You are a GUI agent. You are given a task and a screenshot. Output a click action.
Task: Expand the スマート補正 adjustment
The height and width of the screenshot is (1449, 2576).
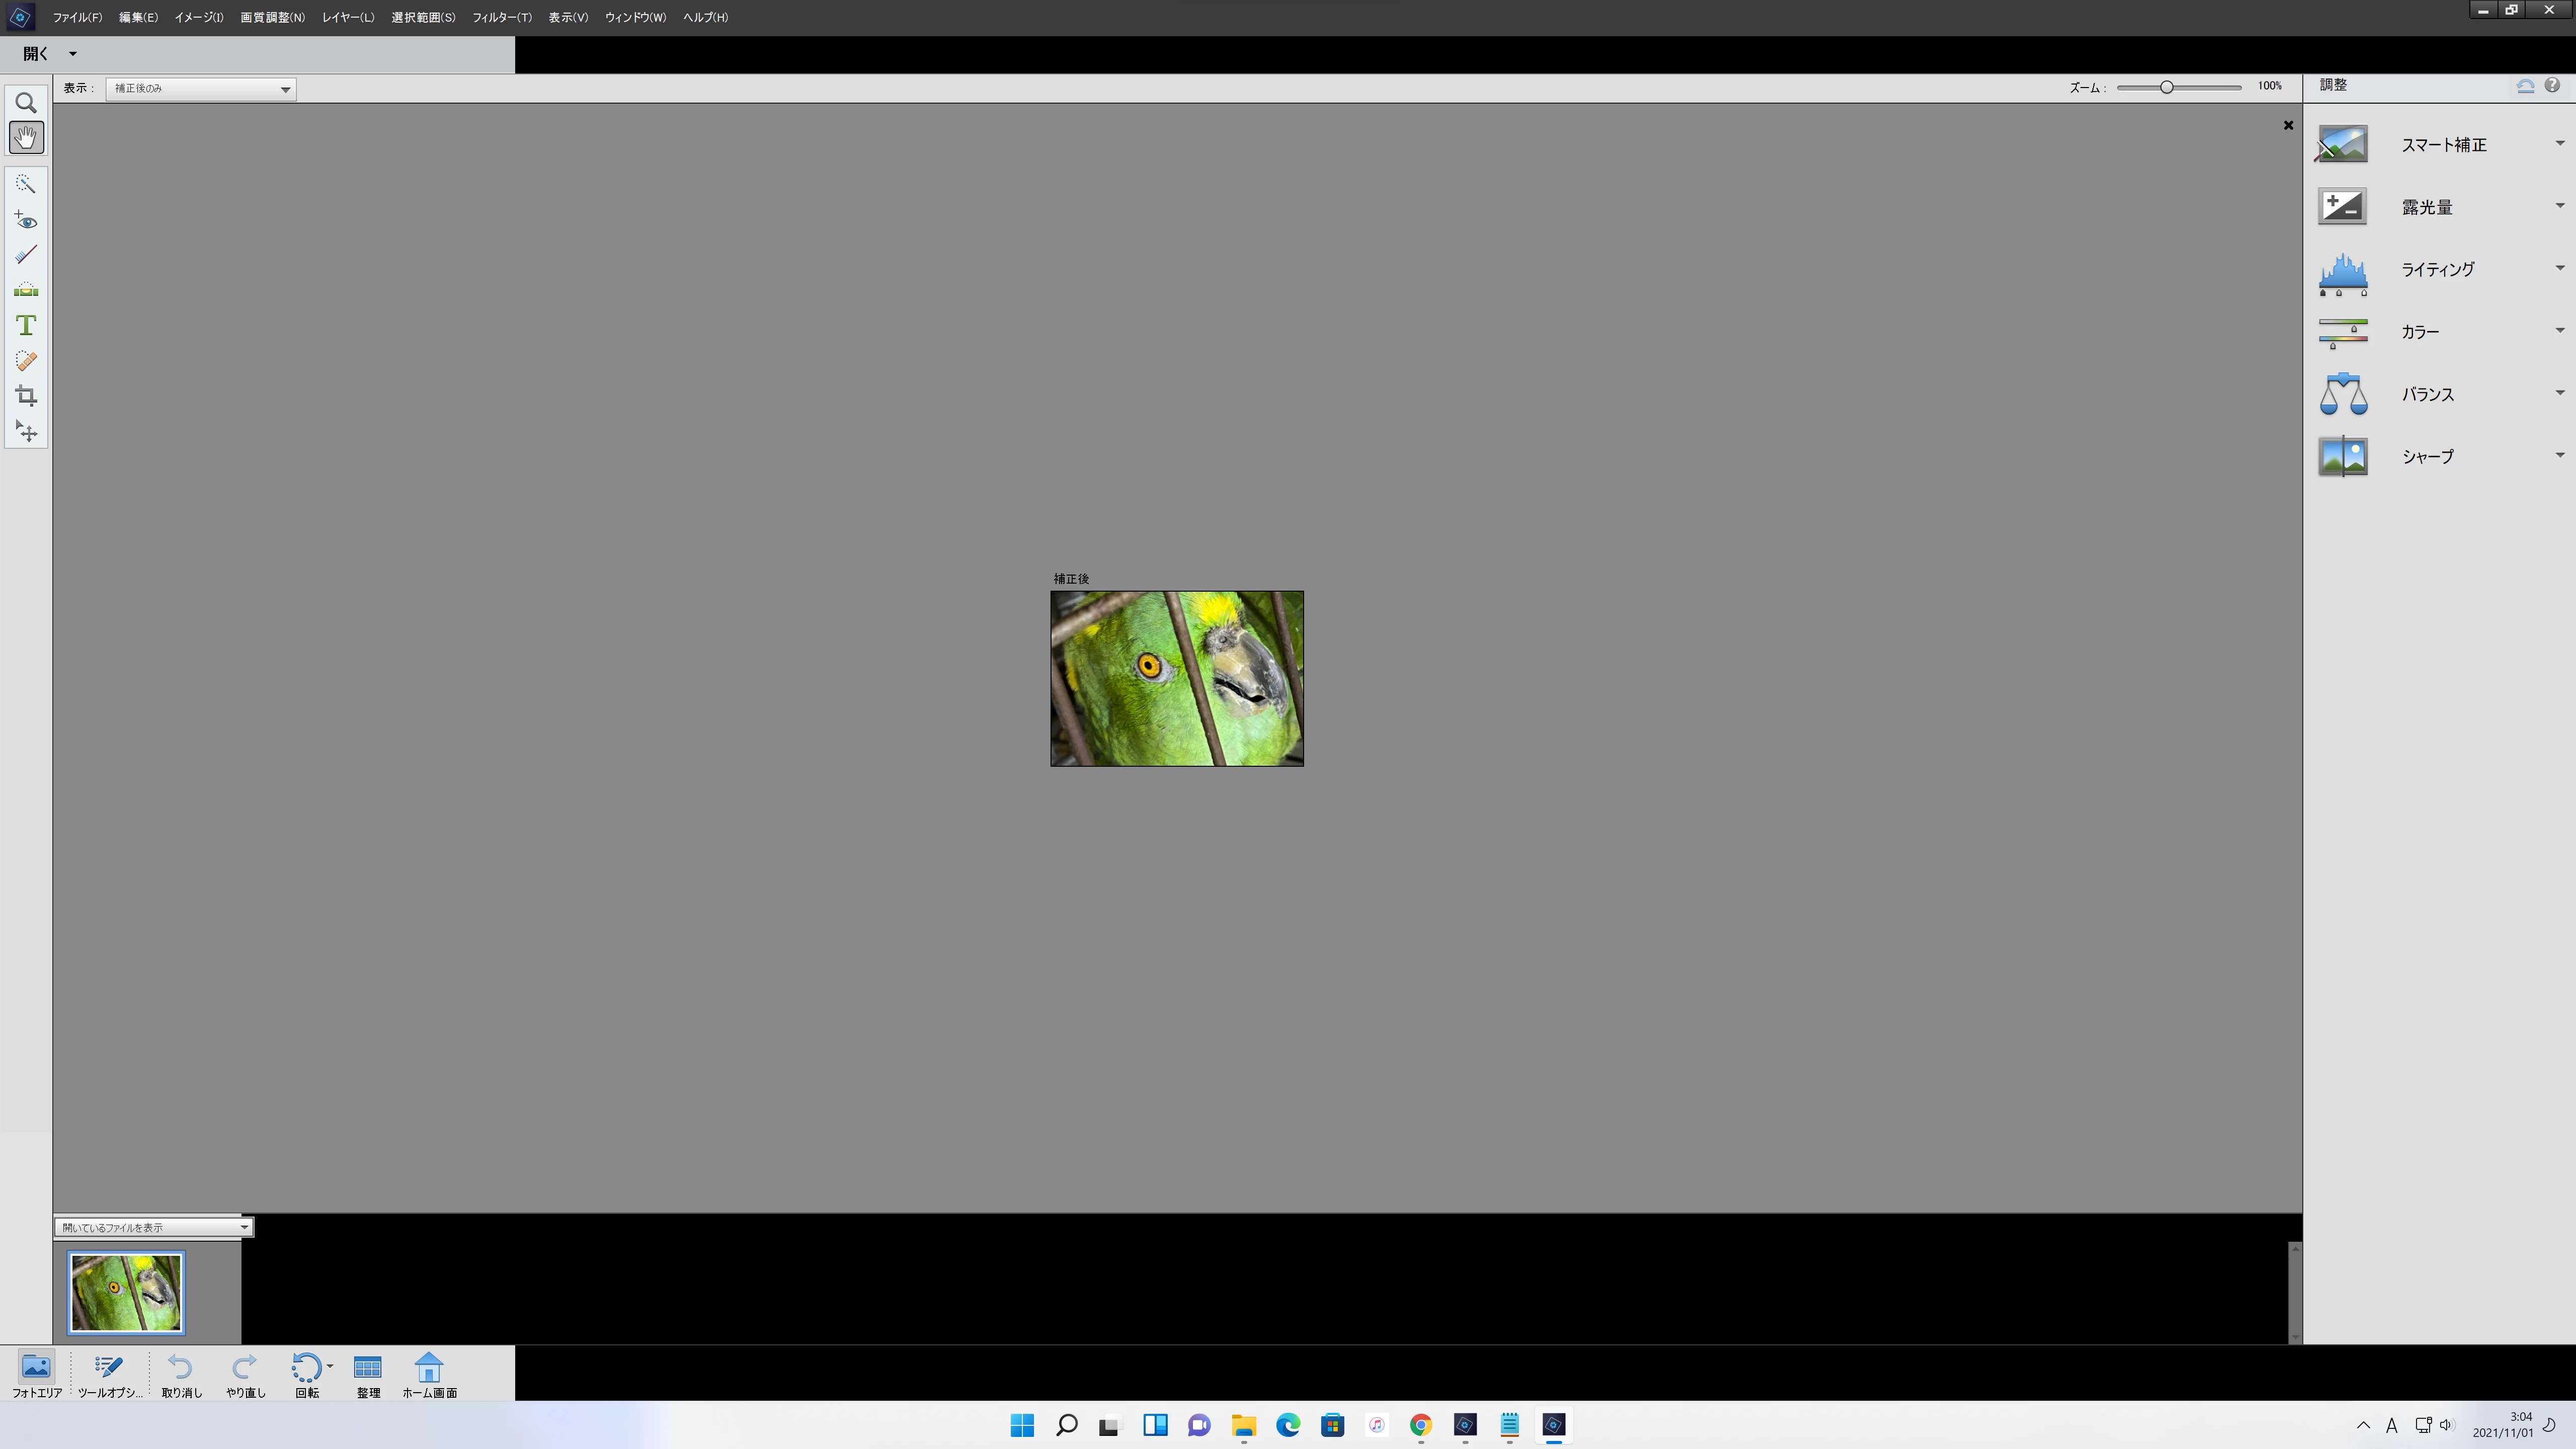tap(2442, 145)
